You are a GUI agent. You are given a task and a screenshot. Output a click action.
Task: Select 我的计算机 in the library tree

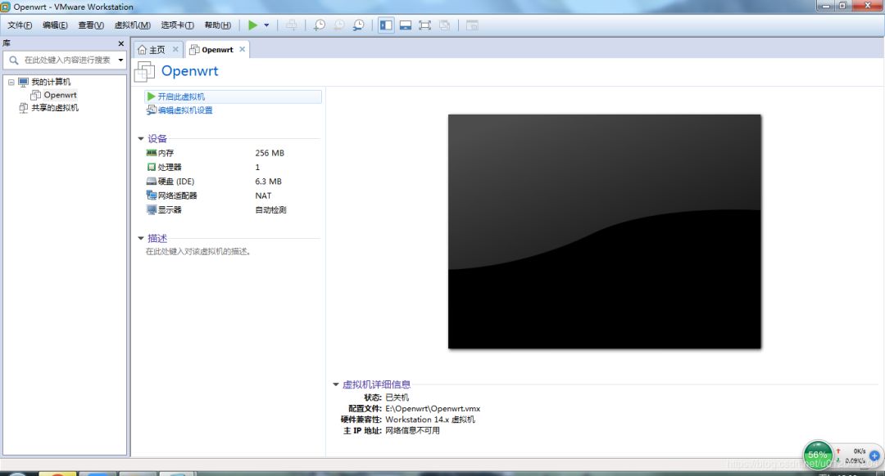tap(51, 83)
